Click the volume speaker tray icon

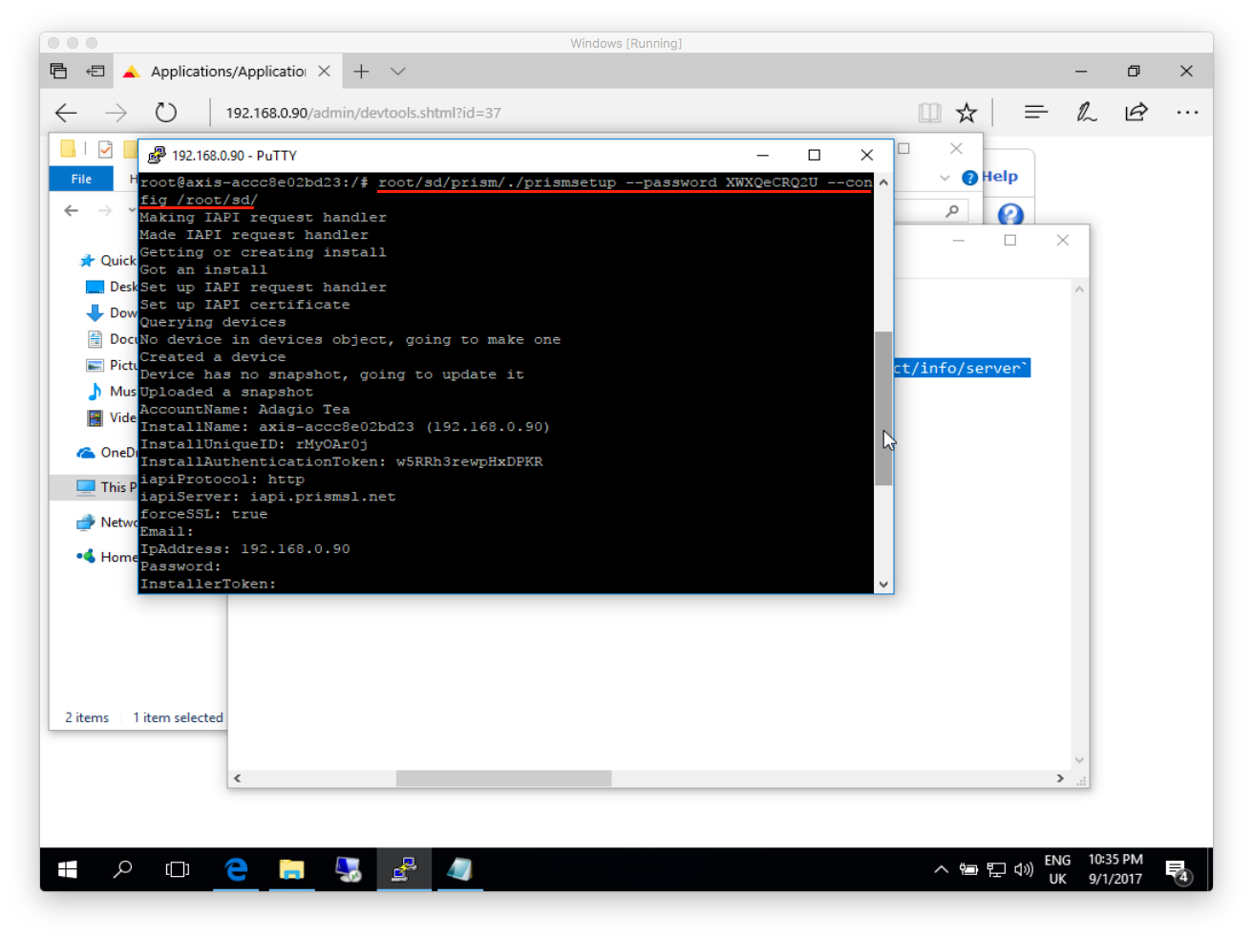[1024, 869]
